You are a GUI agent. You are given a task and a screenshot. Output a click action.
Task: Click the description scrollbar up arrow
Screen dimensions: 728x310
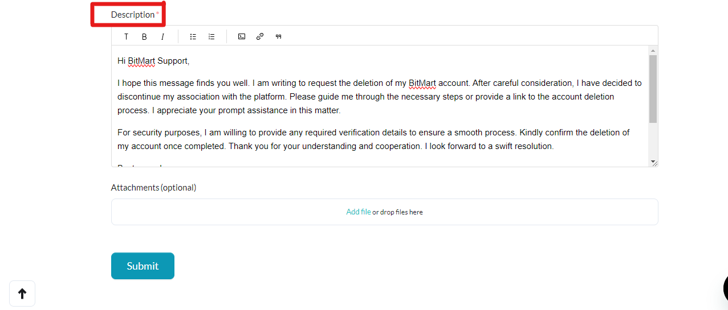[x=653, y=50]
